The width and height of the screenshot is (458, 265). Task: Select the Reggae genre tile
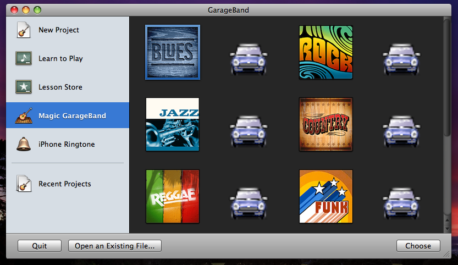(173, 196)
